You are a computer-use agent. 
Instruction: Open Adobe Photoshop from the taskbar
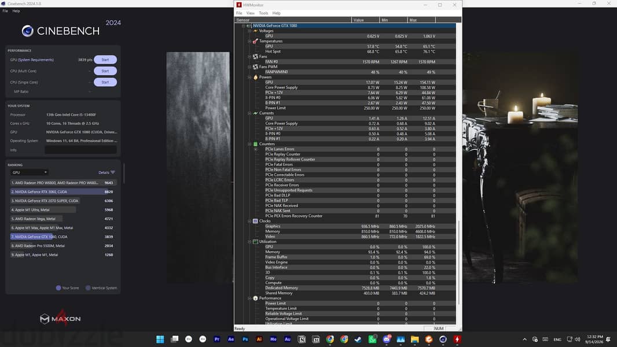coord(245,339)
